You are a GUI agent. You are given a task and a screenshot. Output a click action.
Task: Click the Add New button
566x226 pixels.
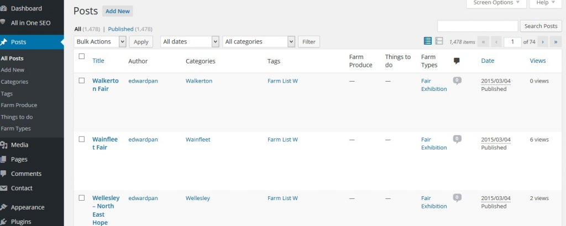[x=117, y=11]
